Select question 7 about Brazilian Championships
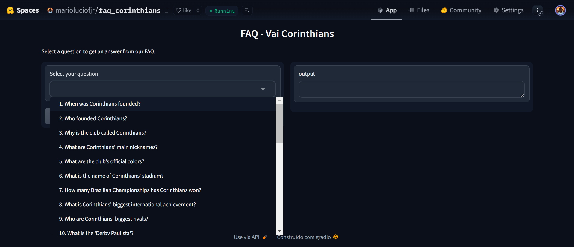The height and width of the screenshot is (247, 574). pyautogui.click(x=163, y=190)
